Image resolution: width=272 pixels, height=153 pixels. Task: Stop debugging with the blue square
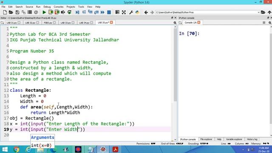pyautogui.click(x=109, y=12)
